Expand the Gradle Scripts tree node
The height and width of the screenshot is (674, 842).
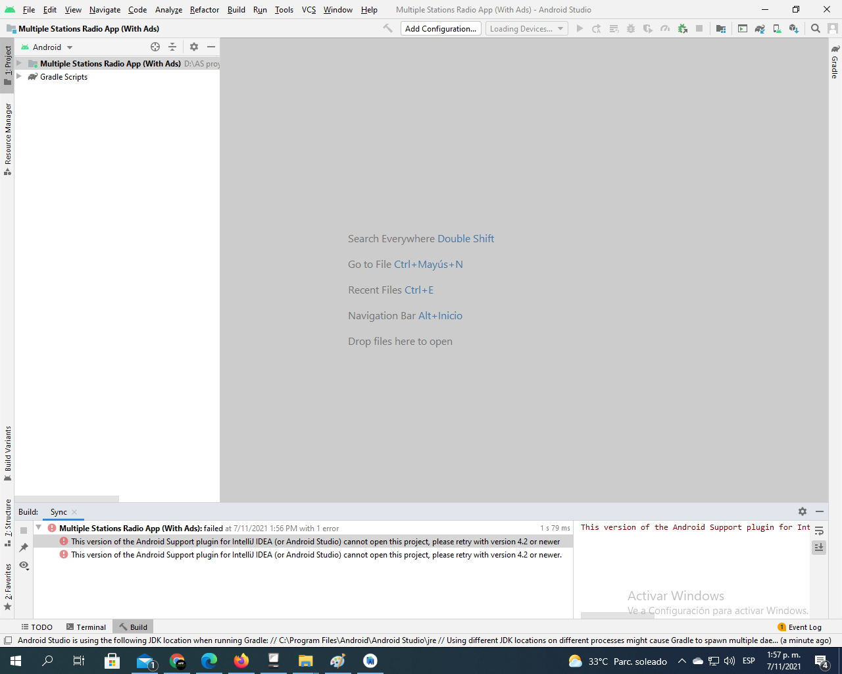point(19,77)
